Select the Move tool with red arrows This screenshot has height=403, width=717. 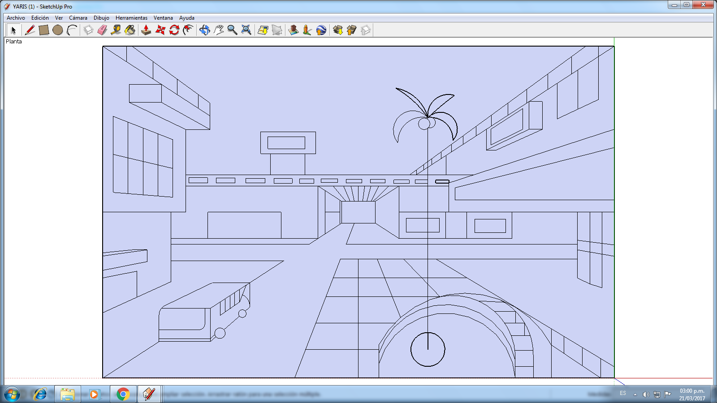(x=160, y=30)
